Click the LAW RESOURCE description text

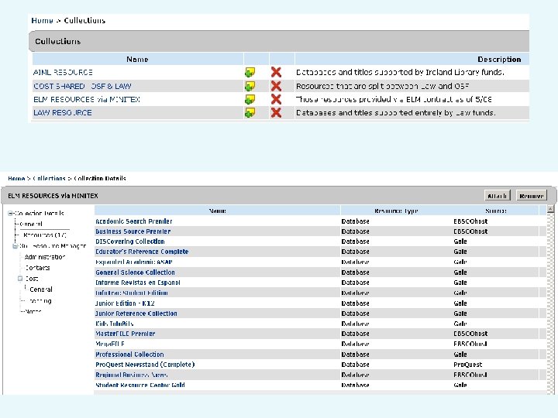396,113
